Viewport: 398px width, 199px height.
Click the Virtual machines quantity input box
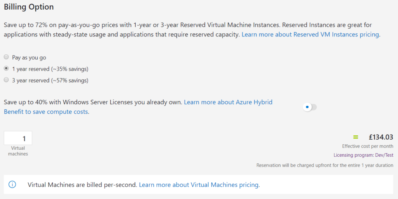18,138
